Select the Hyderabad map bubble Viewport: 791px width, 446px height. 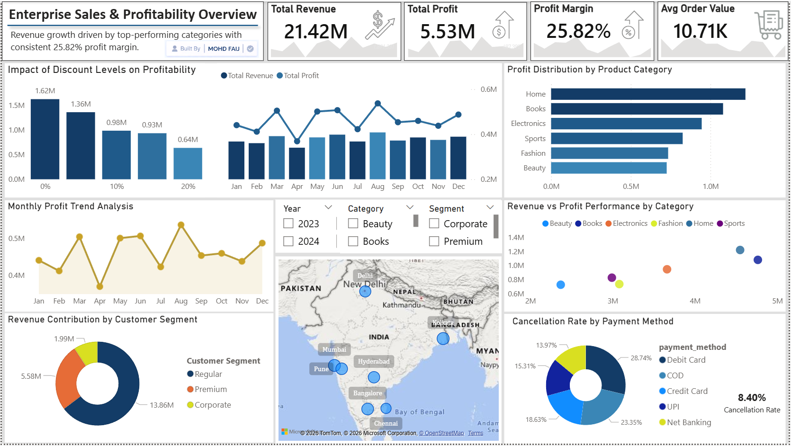point(374,377)
